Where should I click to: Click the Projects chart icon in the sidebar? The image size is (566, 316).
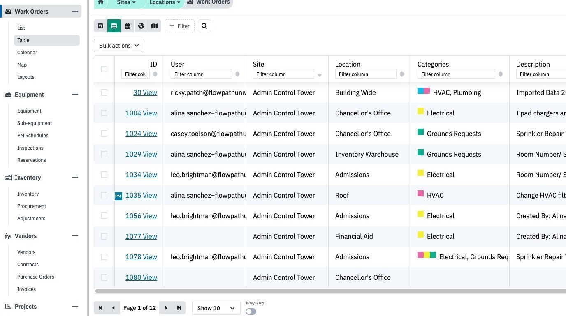pos(8,307)
